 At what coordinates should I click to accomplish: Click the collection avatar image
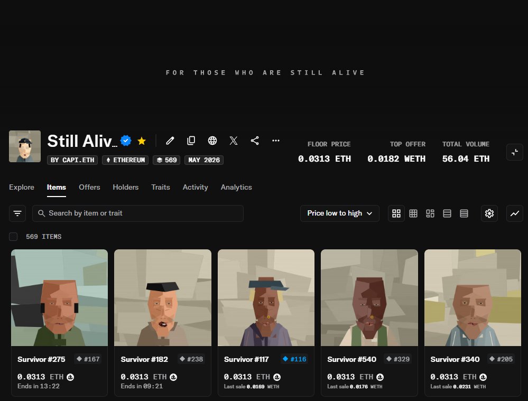click(25, 146)
